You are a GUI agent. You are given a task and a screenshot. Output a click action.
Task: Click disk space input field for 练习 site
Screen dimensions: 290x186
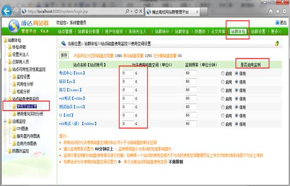coord(128,90)
